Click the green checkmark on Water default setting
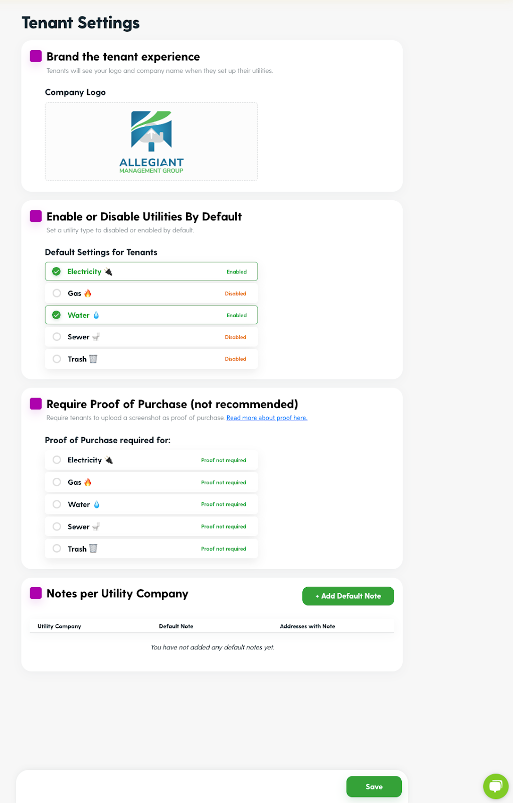This screenshot has height=803, width=513. [x=57, y=315]
